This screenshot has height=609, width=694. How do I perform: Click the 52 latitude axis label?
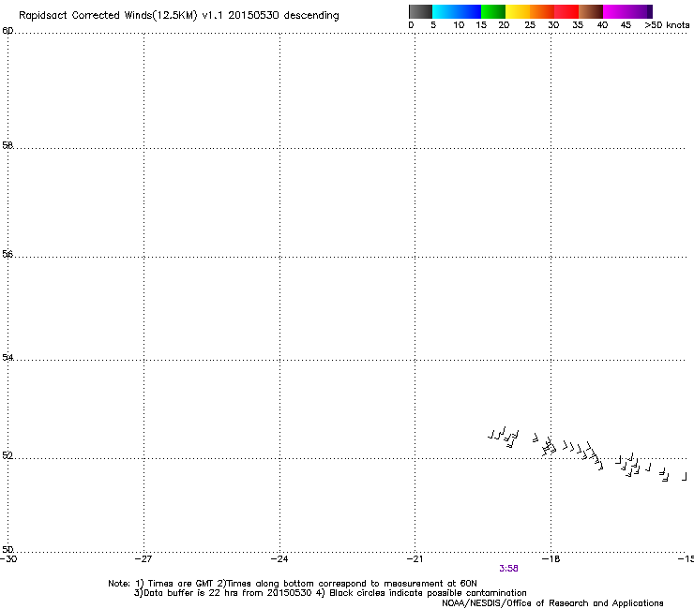point(8,455)
